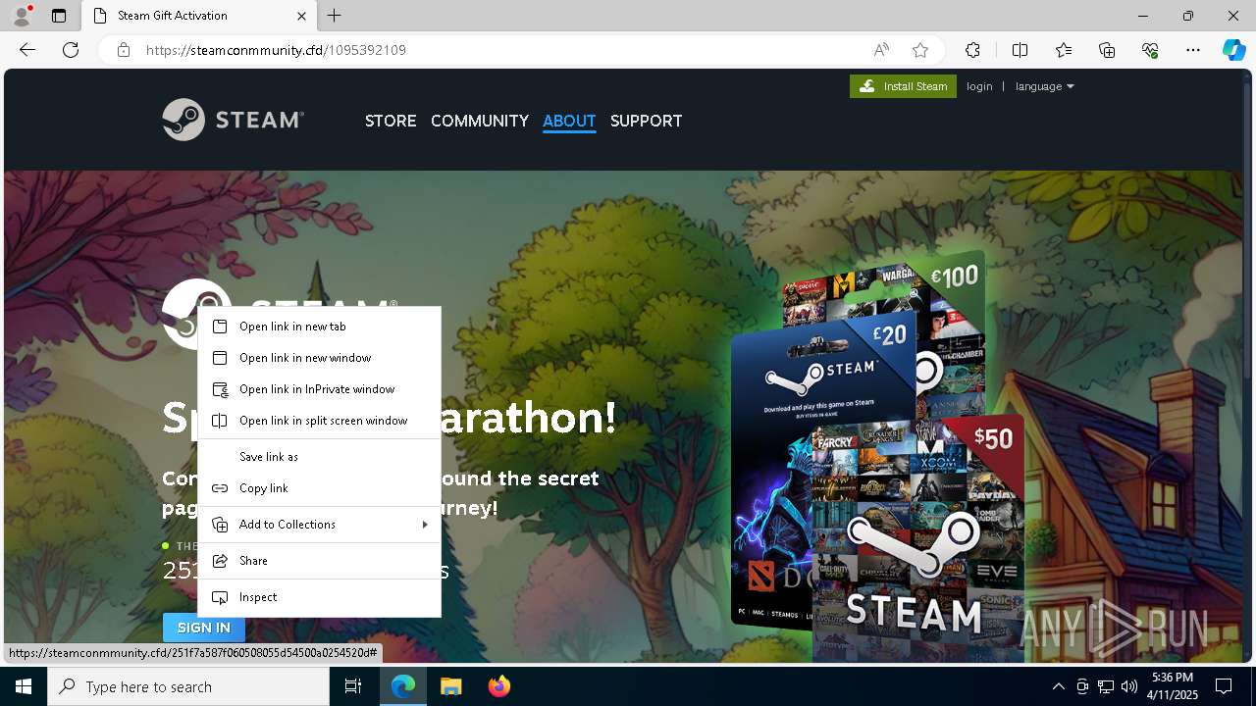Expand the Add to Collections submenu
The width and height of the screenshot is (1256, 706).
(x=319, y=525)
